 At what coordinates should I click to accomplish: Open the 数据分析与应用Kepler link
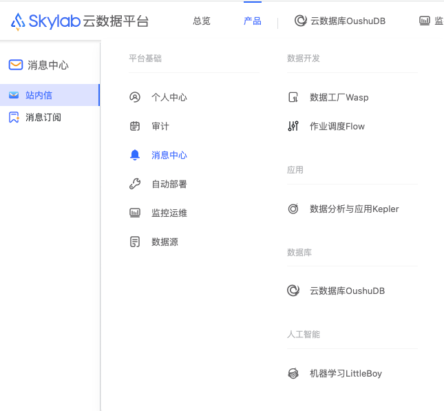354,209
